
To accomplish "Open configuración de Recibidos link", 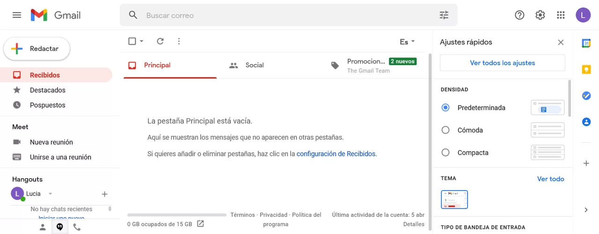I will click(336, 154).
